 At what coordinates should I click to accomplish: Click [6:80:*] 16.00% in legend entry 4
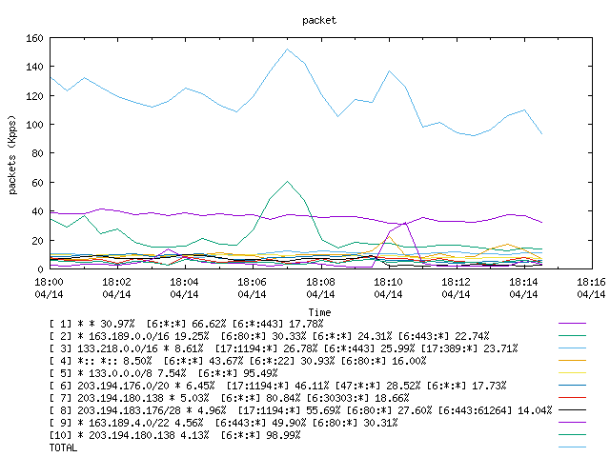(383, 361)
